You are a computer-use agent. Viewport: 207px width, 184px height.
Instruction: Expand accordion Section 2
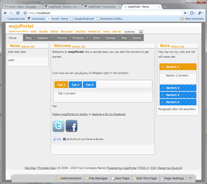[178, 88]
